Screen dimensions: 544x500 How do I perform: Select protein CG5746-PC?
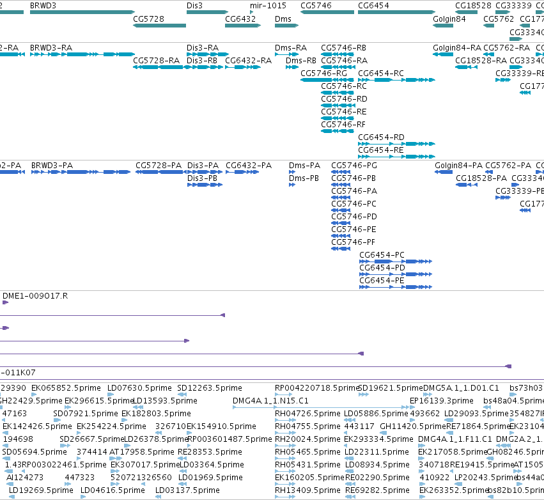point(341,210)
